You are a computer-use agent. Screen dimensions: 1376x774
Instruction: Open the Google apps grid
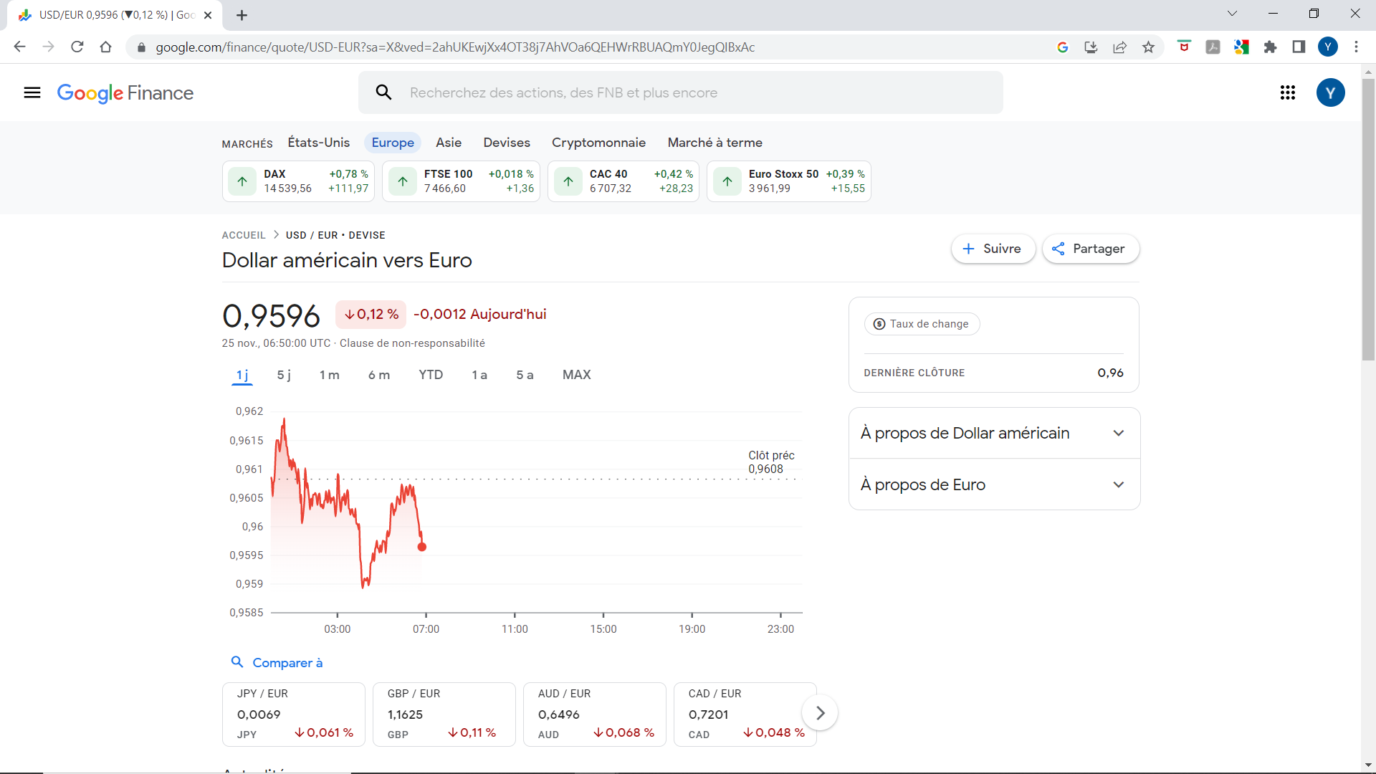click(x=1287, y=92)
